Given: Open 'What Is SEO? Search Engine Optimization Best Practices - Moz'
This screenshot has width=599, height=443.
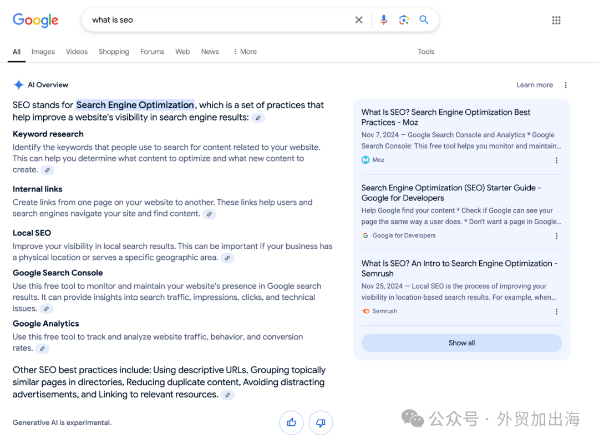Looking at the screenshot, I should tap(446, 117).
